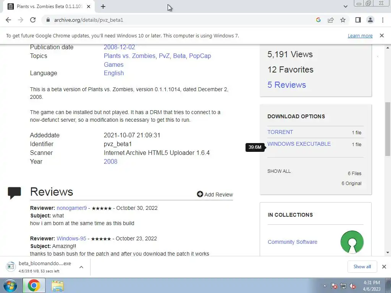This screenshot has width=391, height=293.
Task: Open the Windows Start menu
Action: click(10, 285)
